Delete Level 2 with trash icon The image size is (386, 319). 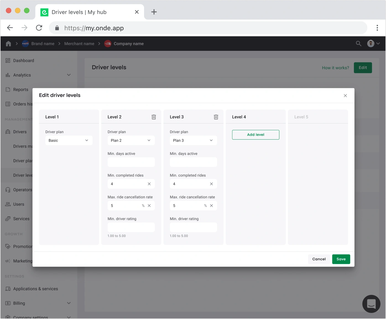(x=154, y=117)
